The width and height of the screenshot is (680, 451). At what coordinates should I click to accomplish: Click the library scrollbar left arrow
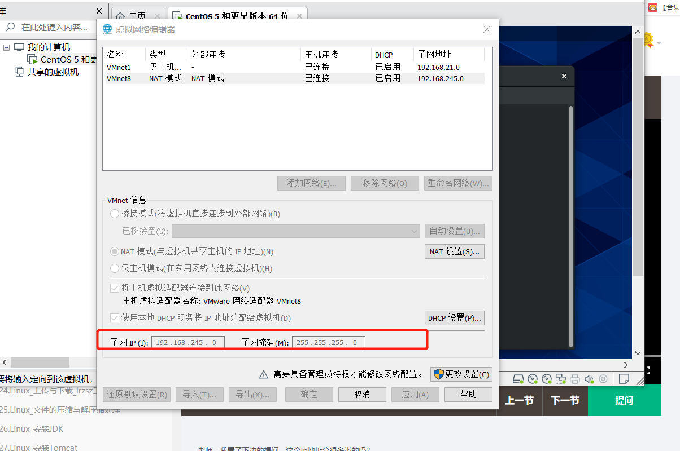pyautogui.click(x=5, y=362)
